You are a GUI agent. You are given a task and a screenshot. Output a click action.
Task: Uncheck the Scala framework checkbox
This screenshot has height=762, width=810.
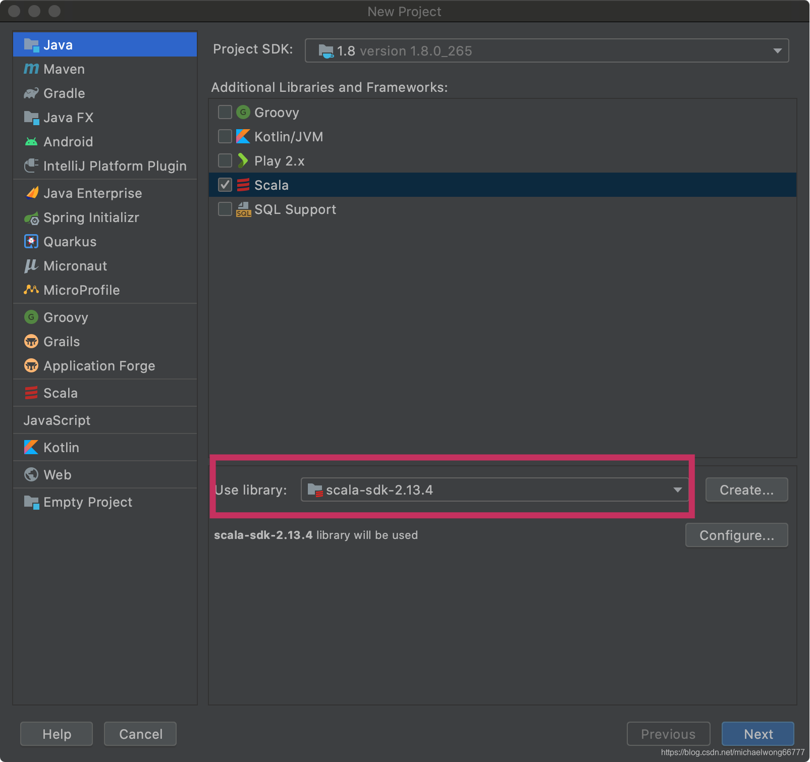click(225, 185)
